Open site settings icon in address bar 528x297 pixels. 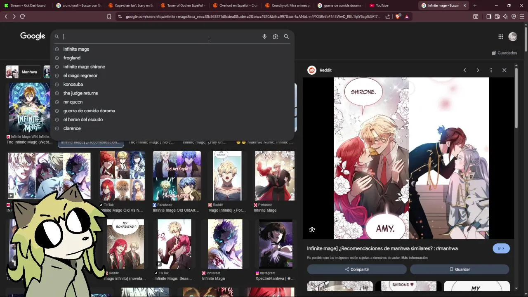click(x=120, y=16)
